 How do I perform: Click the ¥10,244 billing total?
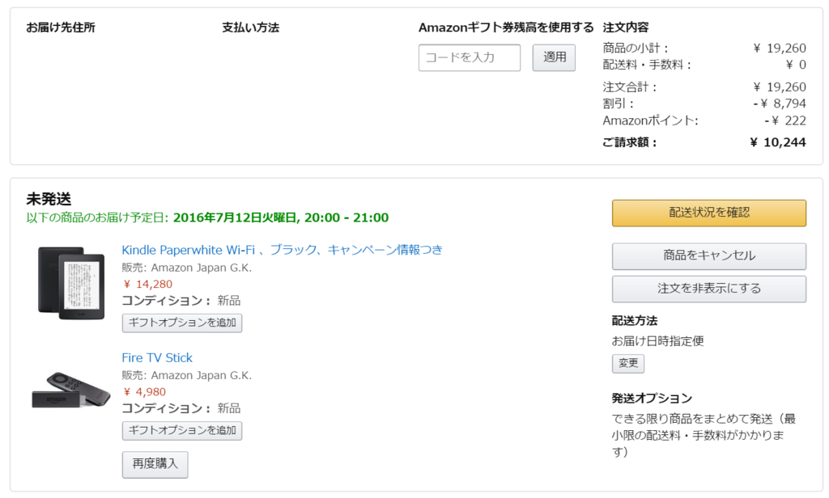[x=778, y=142]
